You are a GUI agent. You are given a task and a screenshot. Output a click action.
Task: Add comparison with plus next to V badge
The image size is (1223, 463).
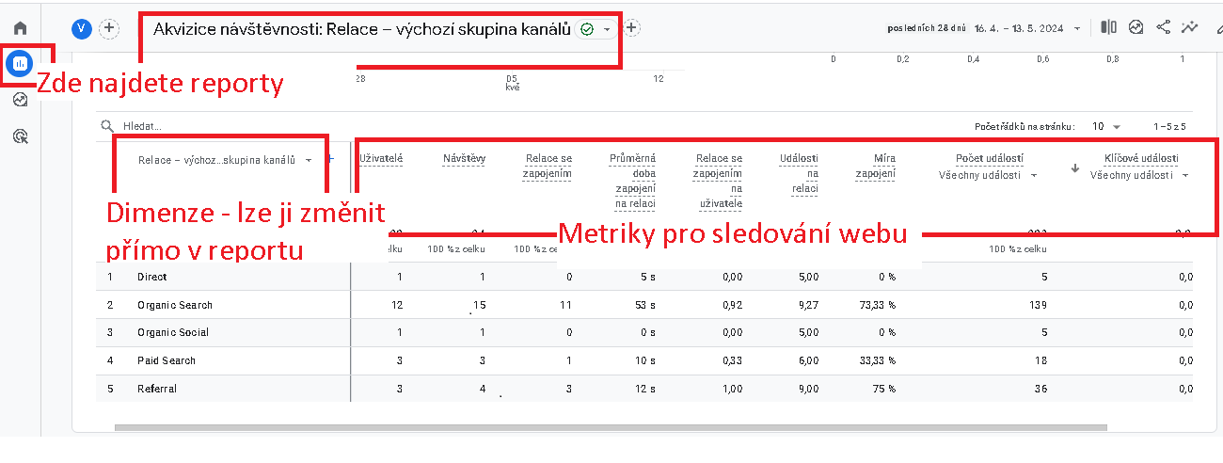[109, 28]
